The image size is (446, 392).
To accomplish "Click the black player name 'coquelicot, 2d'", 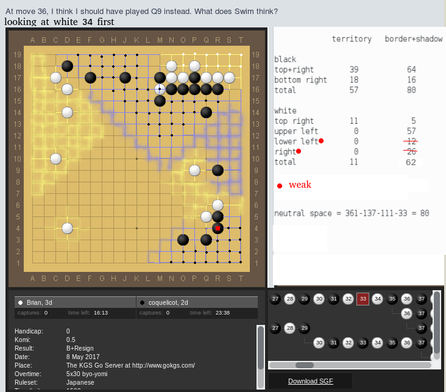I will coord(168,302).
